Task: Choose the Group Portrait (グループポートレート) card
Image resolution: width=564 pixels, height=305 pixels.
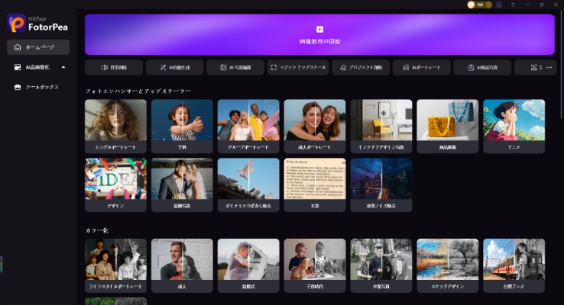Action: [x=248, y=127]
